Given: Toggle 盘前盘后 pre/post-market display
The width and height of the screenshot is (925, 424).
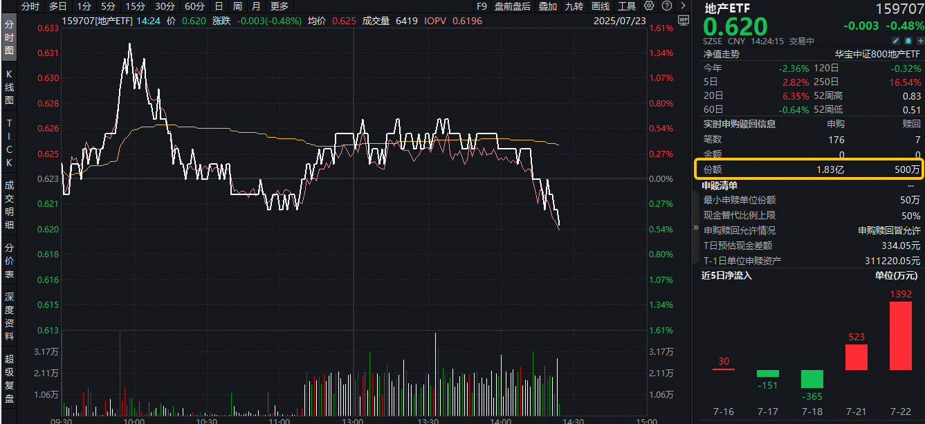Looking at the screenshot, I should [x=513, y=6].
